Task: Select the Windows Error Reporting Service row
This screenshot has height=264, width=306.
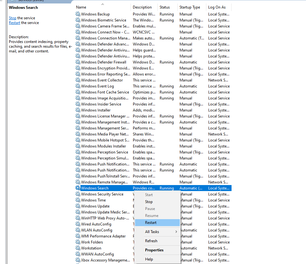Action: tap(153, 74)
